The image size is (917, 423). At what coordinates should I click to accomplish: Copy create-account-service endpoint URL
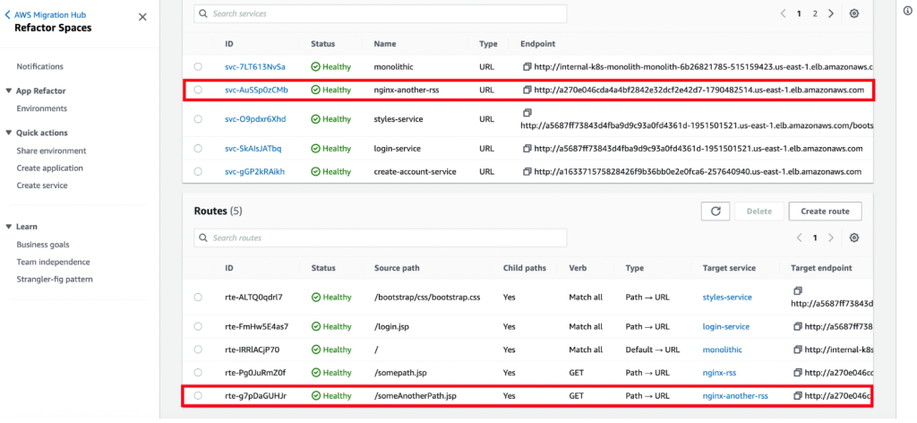coord(527,171)
